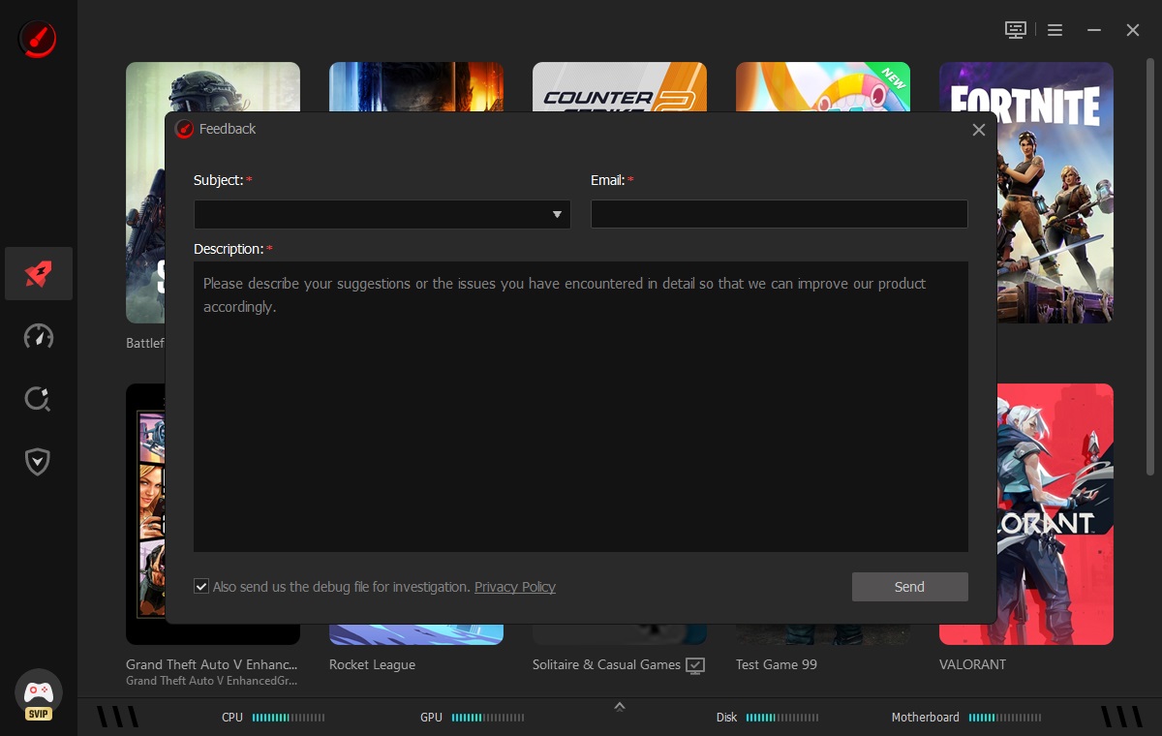
Task: Open the rocket Boost sidebar tab
Action: 39,273
